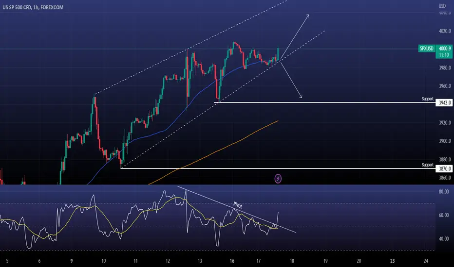Click the US SP 500 CFD chart title

click(33, 7)
